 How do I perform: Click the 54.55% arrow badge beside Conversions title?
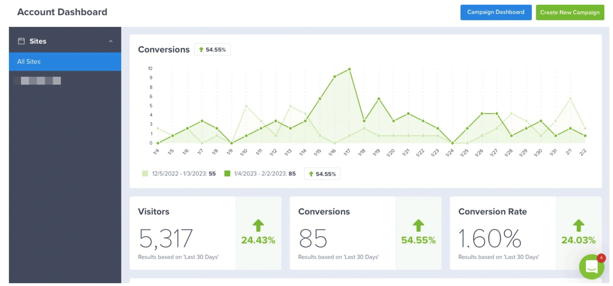pos(212,49)
